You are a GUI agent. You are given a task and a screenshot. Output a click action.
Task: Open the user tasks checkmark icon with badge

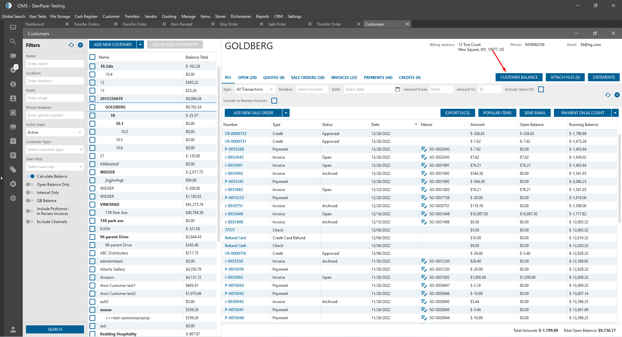[13, 70]
